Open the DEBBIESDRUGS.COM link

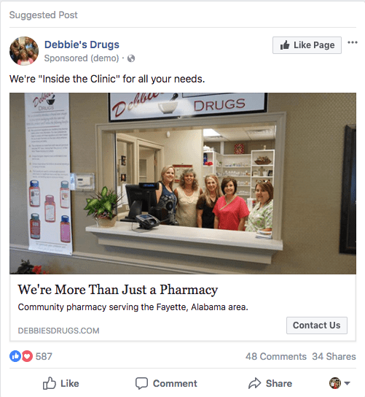click(x=58, y=331)
